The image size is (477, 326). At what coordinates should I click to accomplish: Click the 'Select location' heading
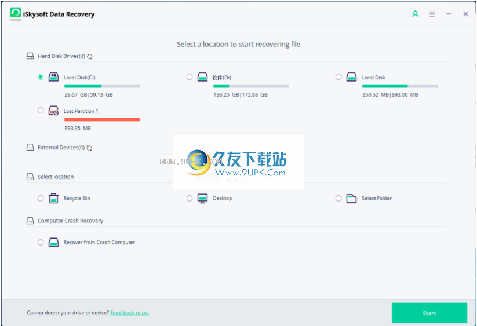tap(56, 177)
